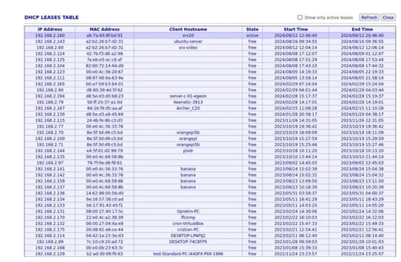Click the Keenetic-3913 hostname cell
This screenshot has width=401, height=262.
tap(188, 102)
